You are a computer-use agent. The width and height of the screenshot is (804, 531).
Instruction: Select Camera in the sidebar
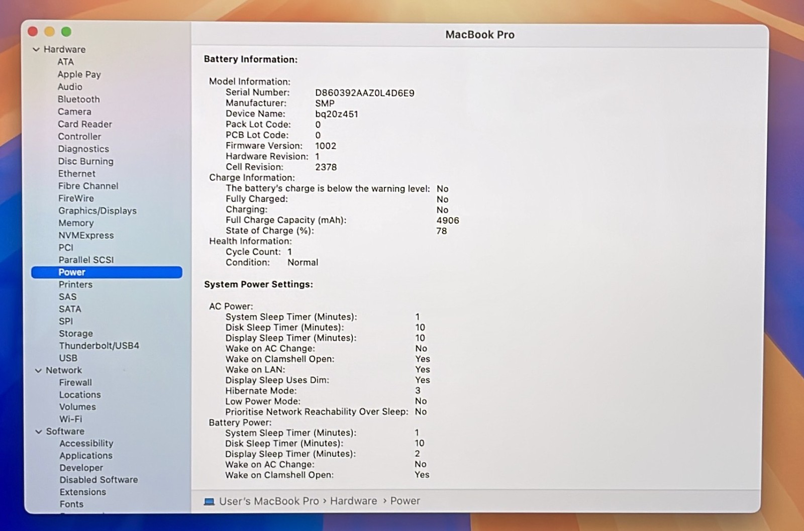[x=74, y=112]
